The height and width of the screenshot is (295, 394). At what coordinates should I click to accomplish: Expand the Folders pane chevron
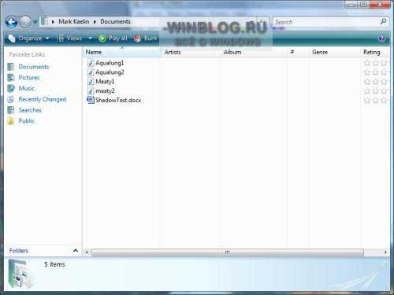pos(76,250)
